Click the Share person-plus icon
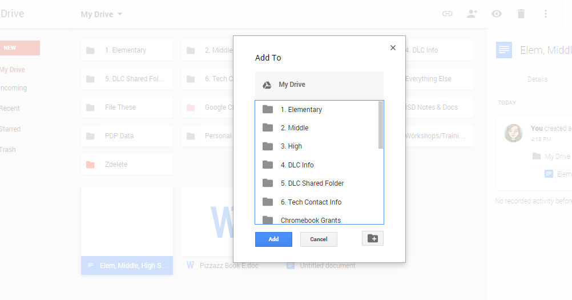The height and width of the screenshot is (300, 572). [x=472, y=14]
